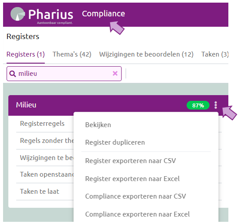This screenshot has width=238, height=224.
Task: Open the Taken (3) tab
Action: tap(215, 54)
